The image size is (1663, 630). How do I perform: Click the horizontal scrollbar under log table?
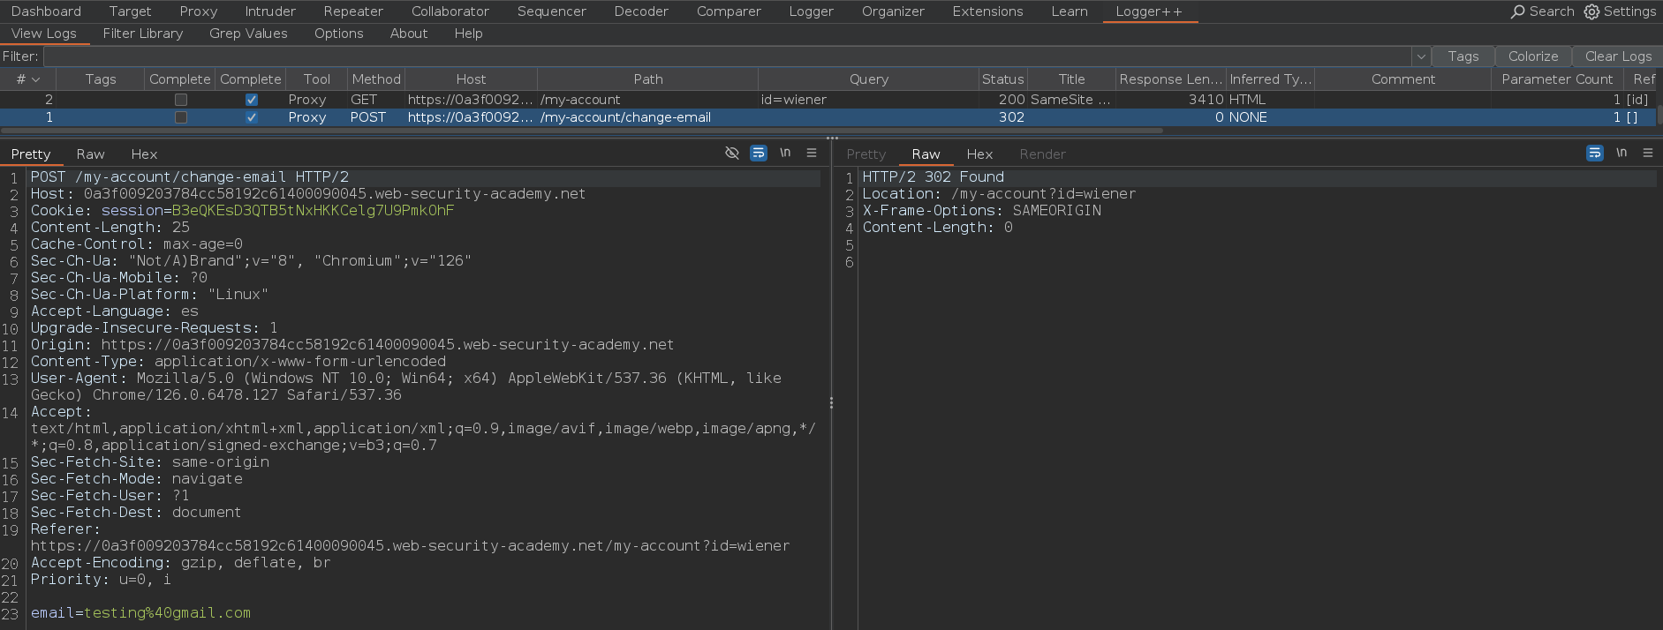(x=583, y=131)
